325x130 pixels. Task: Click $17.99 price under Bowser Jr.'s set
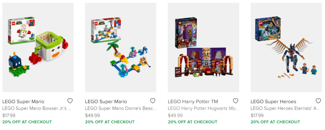coord(9,116)
